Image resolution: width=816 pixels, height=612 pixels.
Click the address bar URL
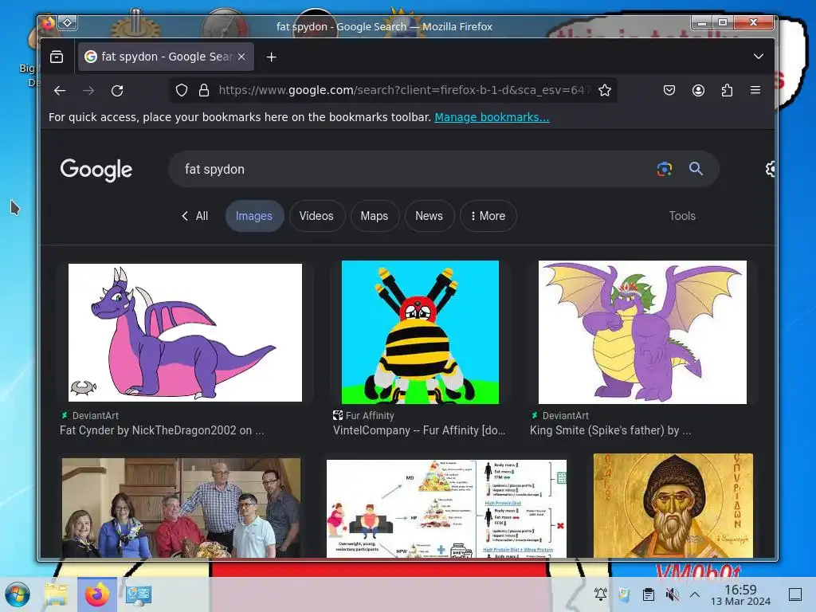tap(403, 91)
